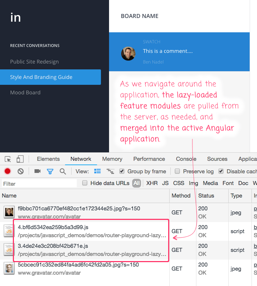This screenshot has width=257, height=286.
Task: Switch to the Console tab
Action: [x=186, y=159]
